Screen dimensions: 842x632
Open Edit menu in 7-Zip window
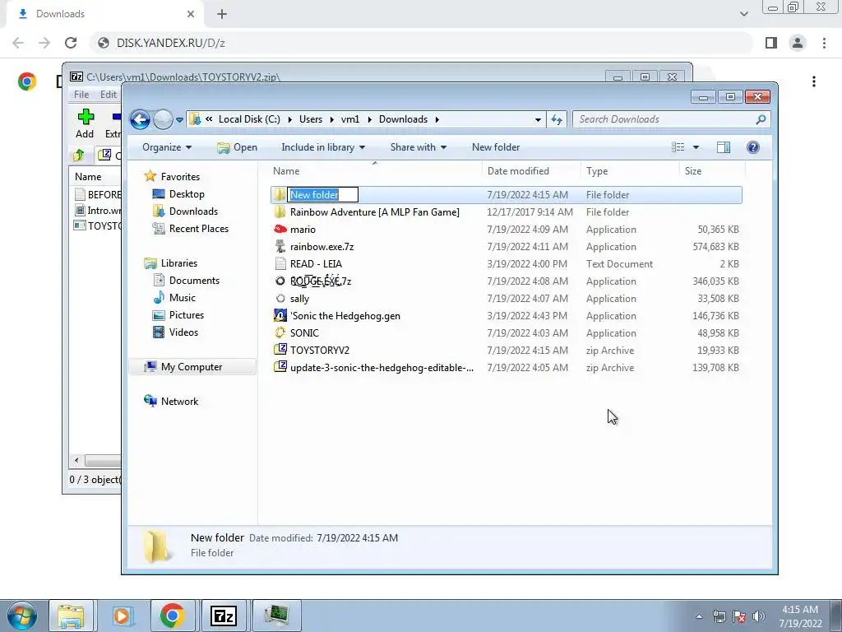[x=108, y=94]
